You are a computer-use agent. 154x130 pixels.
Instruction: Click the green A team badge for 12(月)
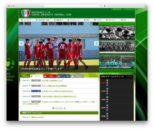107,81
